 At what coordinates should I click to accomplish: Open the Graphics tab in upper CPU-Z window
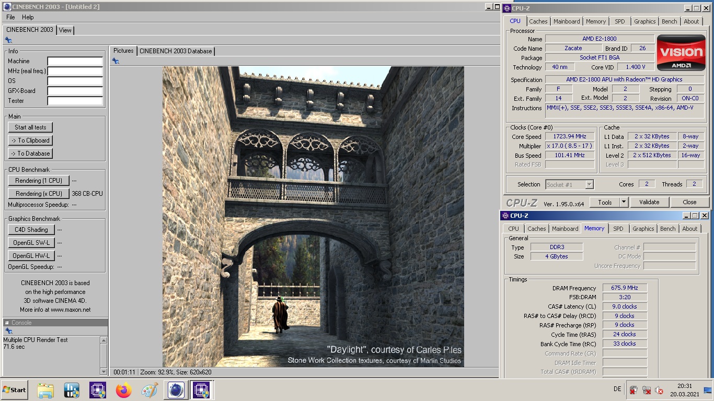[x=644, y=21]
